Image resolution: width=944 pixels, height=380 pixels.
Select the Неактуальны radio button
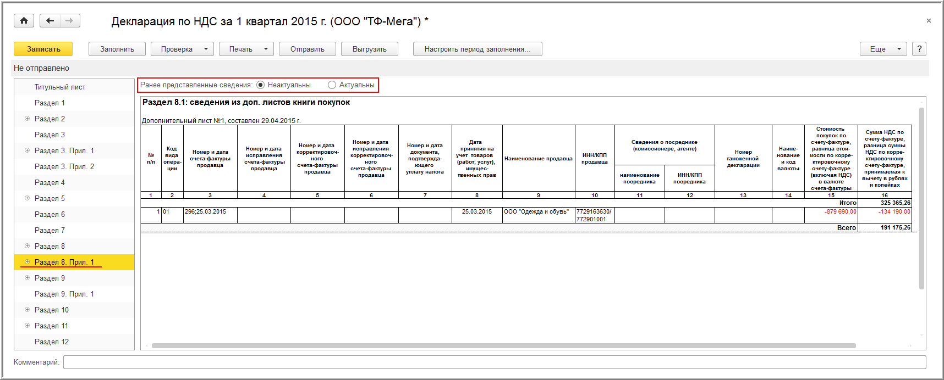click(x=261, y=85)
